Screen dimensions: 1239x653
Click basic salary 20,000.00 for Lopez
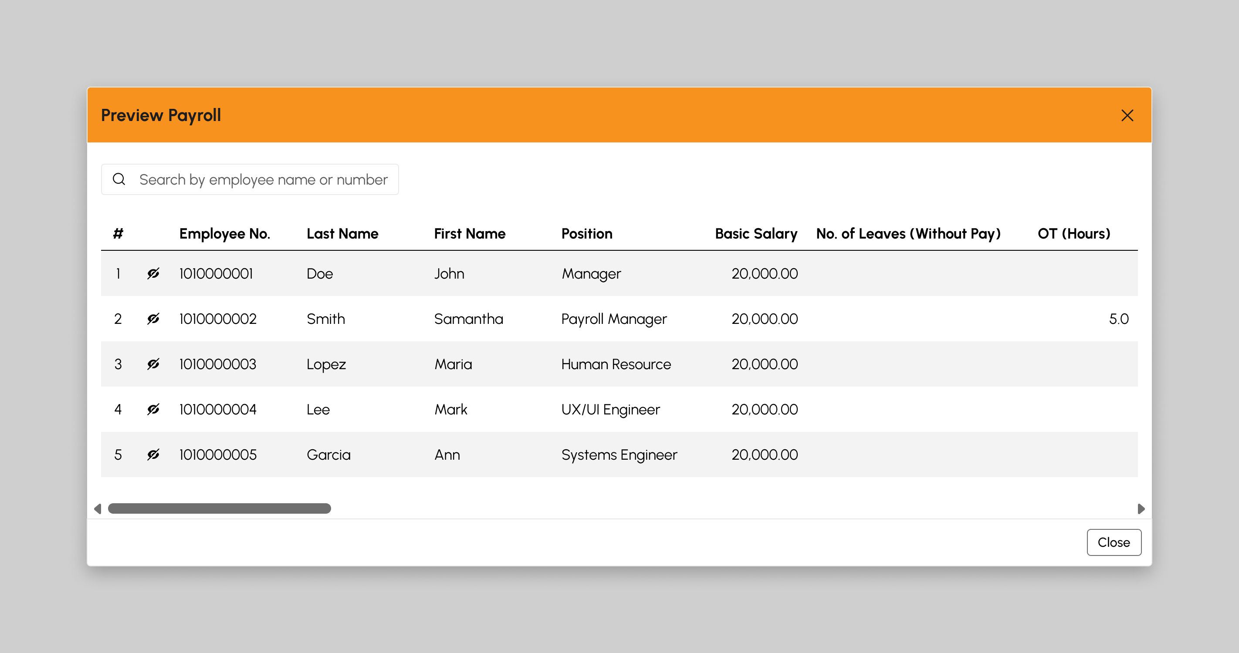point(765,364)
